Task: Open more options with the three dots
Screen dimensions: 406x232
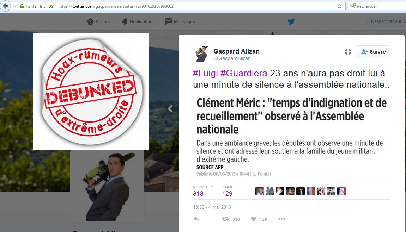Action: (x=281, y=219)
